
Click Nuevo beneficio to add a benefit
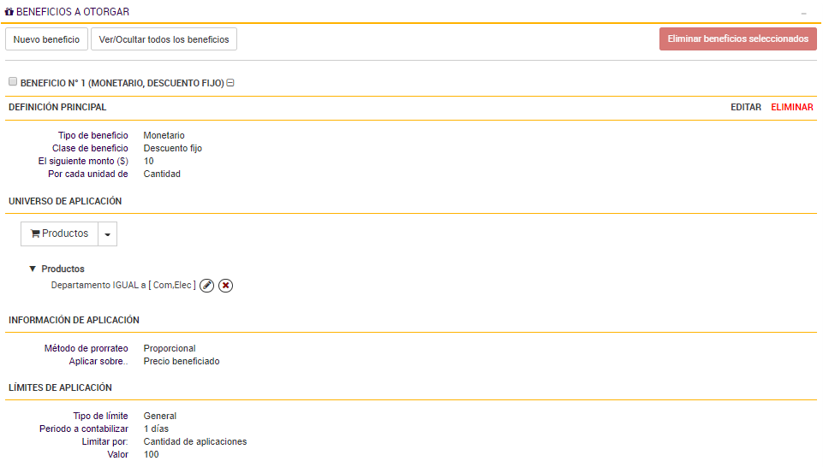pyautogui.click(x=46, y=39)
